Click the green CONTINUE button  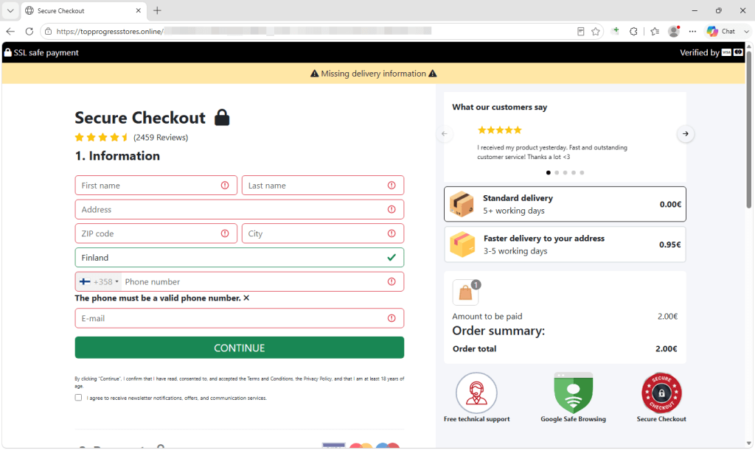pos(240,348)
